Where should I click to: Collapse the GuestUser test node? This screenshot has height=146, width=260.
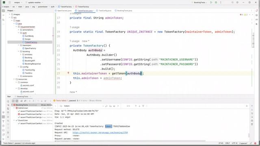[14, 120]
